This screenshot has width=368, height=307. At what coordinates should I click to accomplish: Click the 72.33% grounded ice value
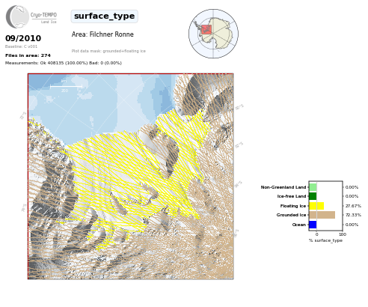point(353,215)
